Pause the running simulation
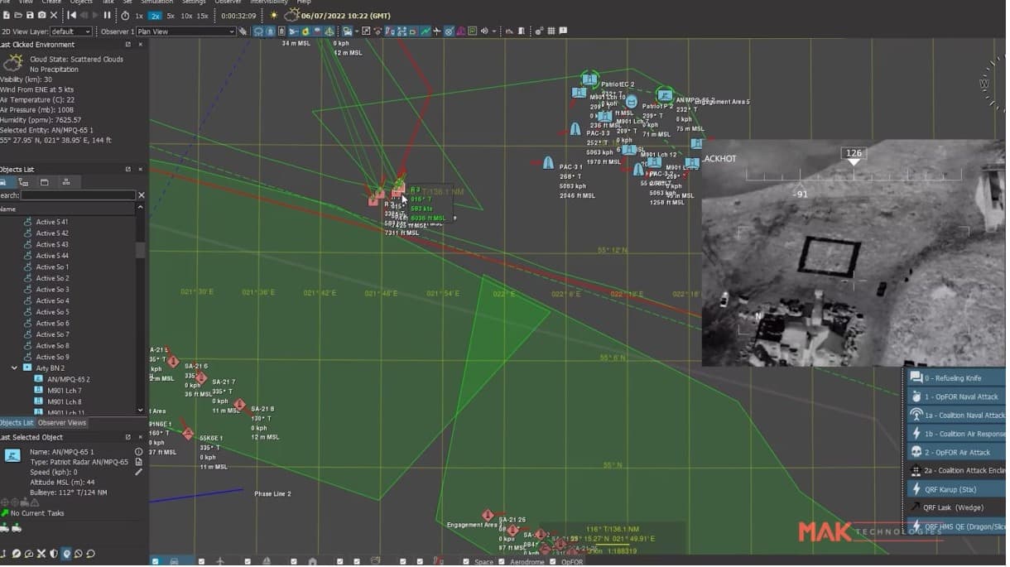This screenshot has width=1010, height=567. [x=107, y=15]
